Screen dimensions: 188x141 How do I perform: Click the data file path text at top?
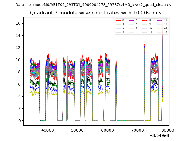pyautogui.click(x=94, y=5)
